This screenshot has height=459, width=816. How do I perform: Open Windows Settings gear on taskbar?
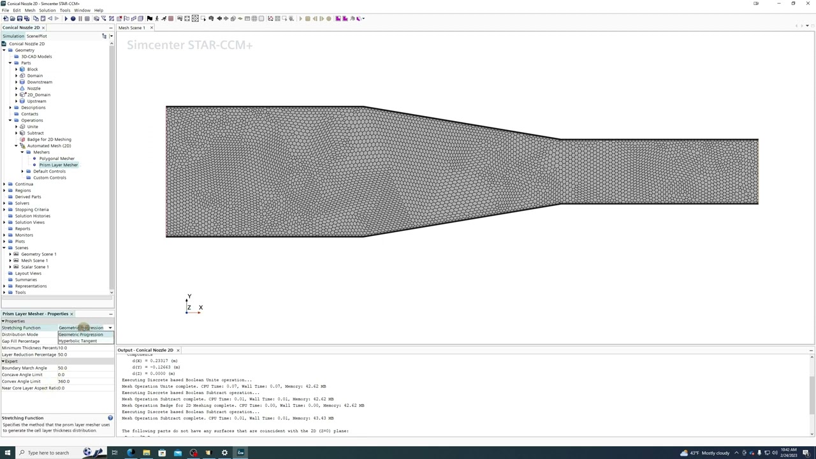pyautogui.click(x=224, y=453)
